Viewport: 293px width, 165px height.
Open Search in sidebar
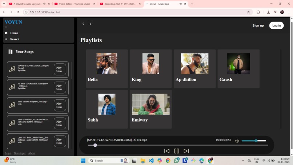15,39
